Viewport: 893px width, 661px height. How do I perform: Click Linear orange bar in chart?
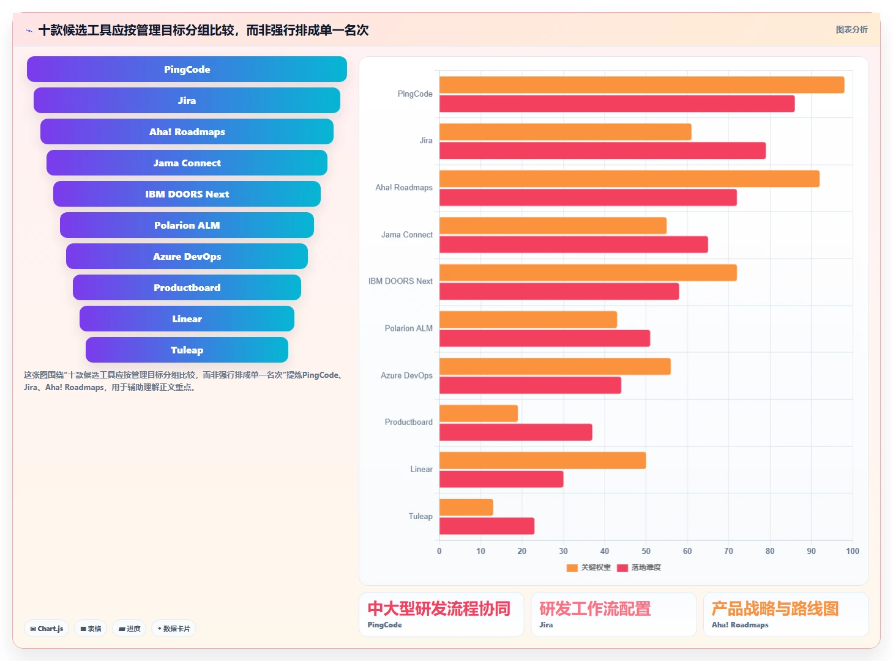pyautogui.click(x=542, y=460)
